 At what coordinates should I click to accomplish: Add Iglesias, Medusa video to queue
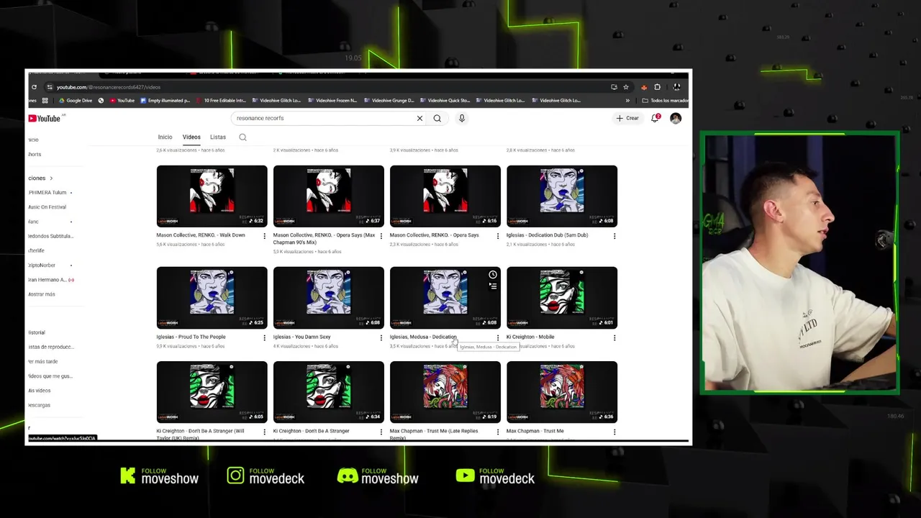click(x=493, y=286)
